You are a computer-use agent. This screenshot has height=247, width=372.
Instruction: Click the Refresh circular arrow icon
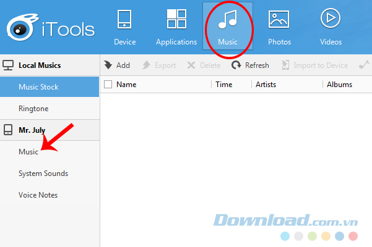[236, 65]
